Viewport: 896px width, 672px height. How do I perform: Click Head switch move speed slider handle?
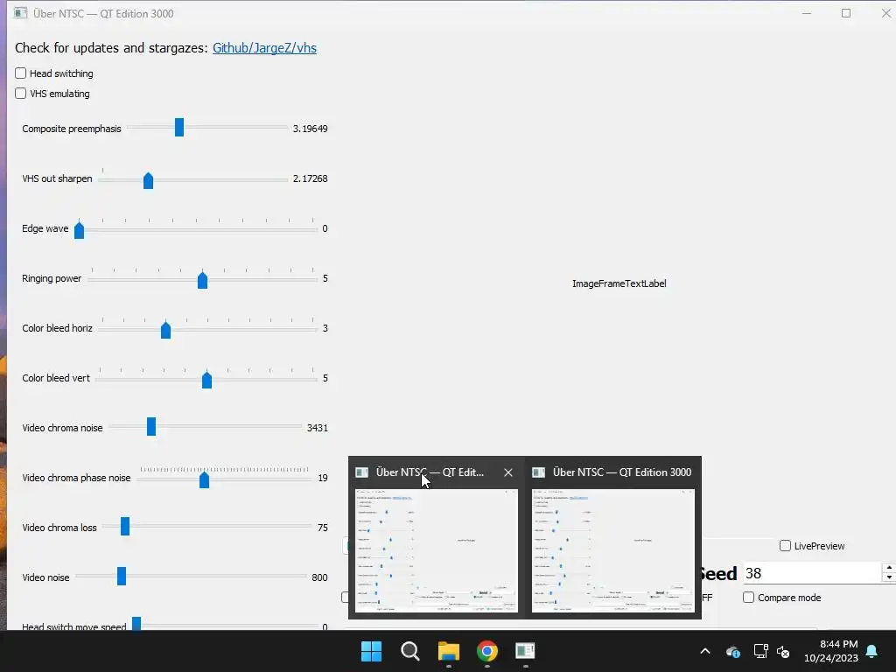136,623
